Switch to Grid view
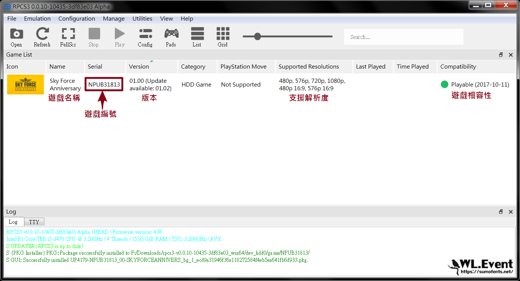This screenshot has height=281, width=520. coord(223,37)
